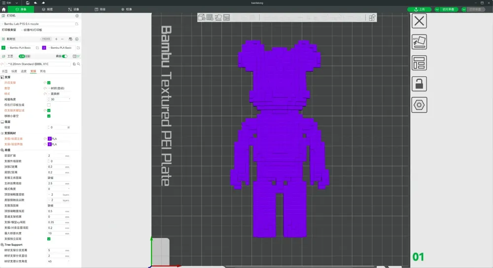
Task: Undo the last action
Action: (x=35, y=3)
